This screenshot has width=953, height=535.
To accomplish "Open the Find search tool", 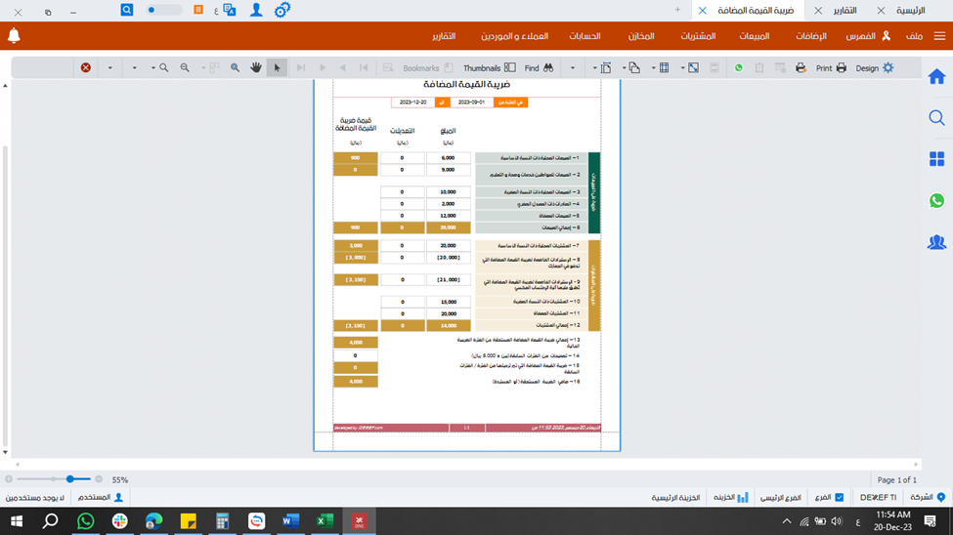I will coord(539,68).
